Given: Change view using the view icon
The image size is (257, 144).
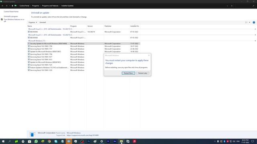Looking at the screenshot, I should click(246, 22).
